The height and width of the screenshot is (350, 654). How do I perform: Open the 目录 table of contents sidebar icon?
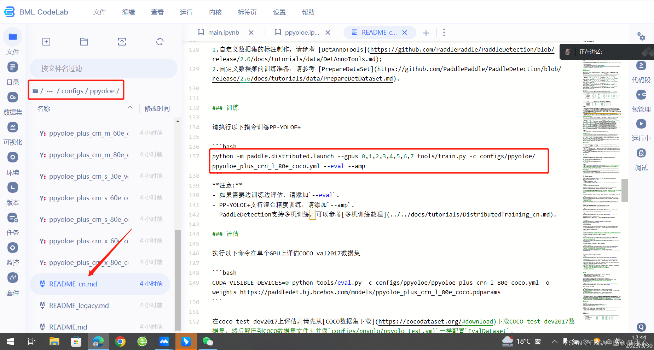[x=13, y=67]
